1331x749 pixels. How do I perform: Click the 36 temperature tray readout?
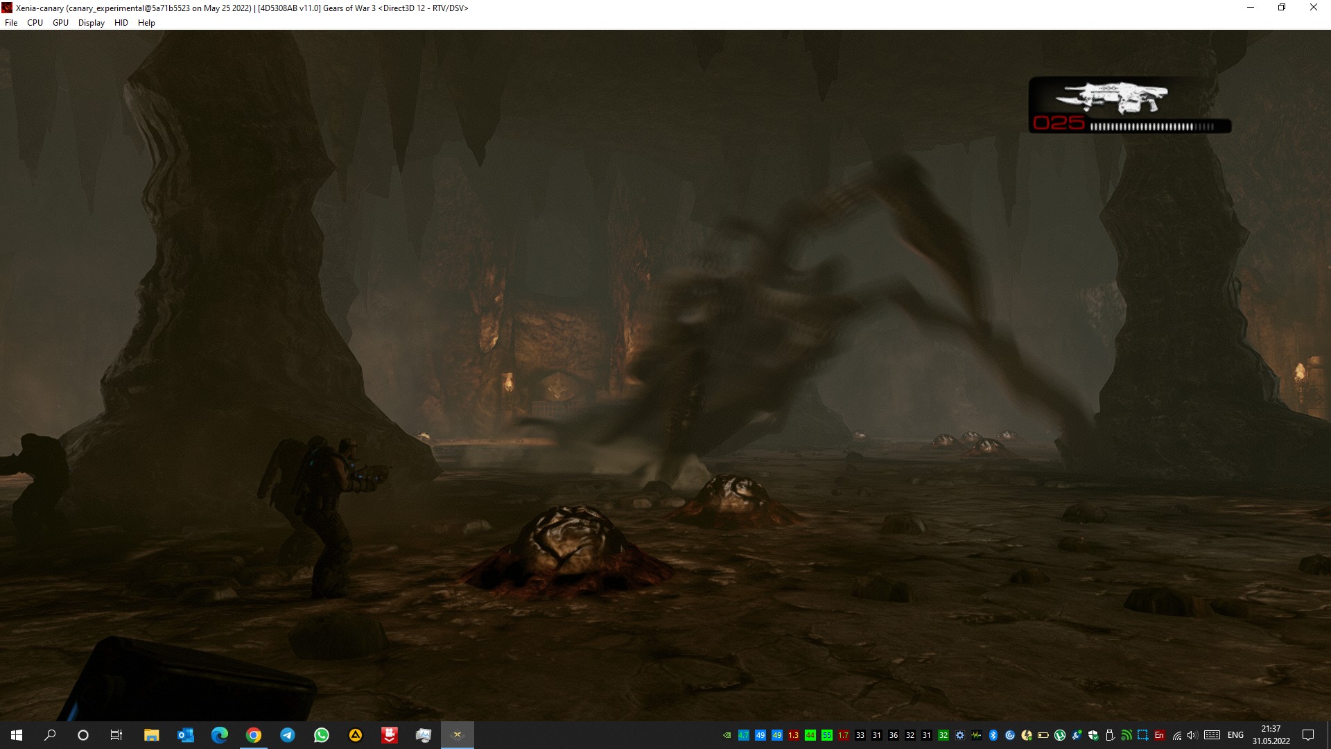tap(893, 735)
